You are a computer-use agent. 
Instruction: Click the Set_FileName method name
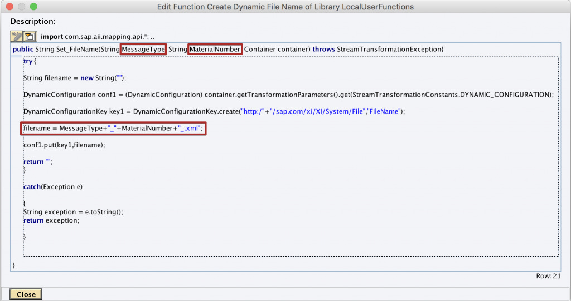point(77,49)
